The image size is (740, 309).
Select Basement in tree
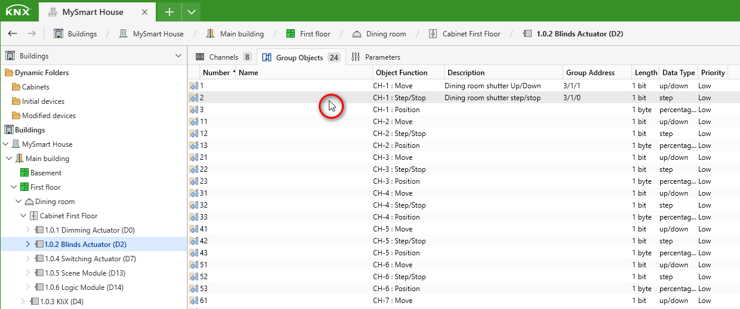[41, 173]
